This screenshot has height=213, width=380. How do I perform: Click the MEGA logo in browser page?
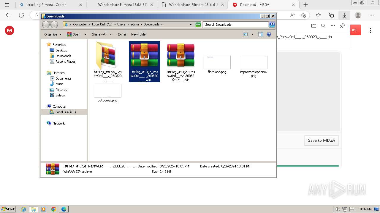[9, 30]
